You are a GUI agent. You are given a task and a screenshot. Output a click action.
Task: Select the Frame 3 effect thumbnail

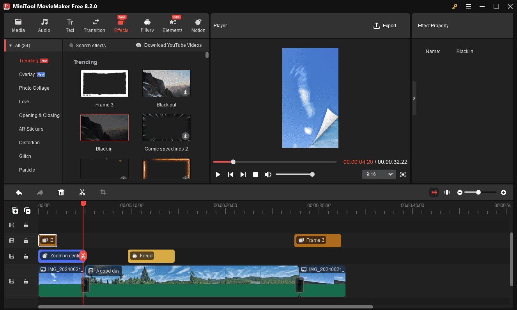tap(104, 83)
